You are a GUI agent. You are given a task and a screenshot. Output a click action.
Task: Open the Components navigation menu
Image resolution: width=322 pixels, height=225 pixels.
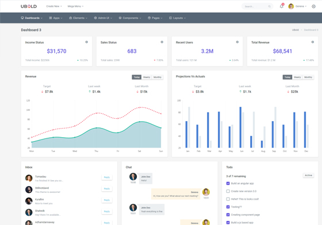[130, 18]
